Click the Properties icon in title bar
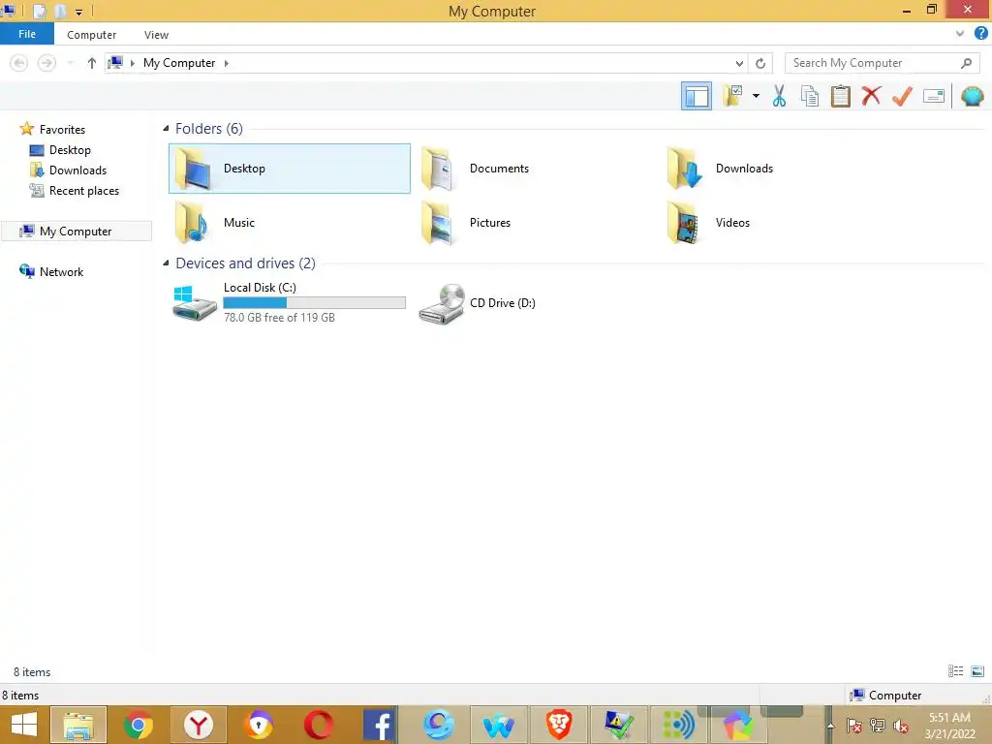Viewport: 992px width, 744px height. tap(39, 11)
